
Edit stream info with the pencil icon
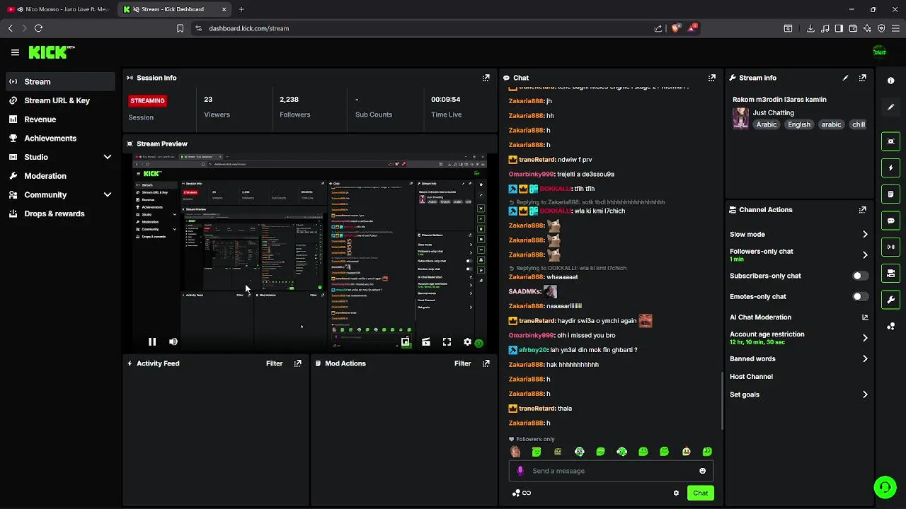845,78
